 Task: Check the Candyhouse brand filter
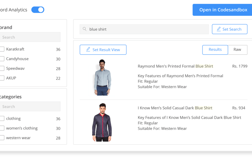pos(2,59)
